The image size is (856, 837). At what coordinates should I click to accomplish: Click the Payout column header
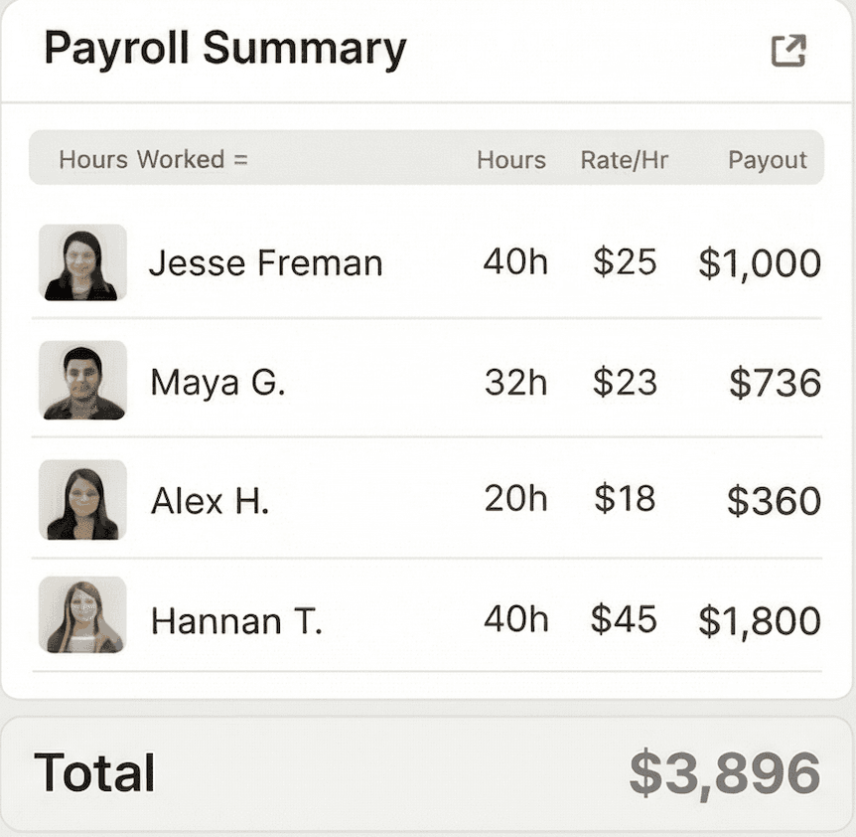click(768, 159)
